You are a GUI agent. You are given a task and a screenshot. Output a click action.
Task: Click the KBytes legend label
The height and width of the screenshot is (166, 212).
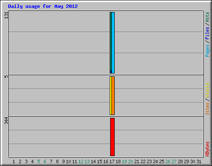207,149
